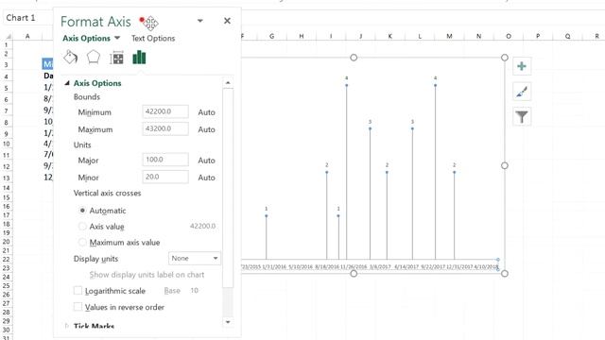Viewport: 605px width, 340px height.
Task: Click the Format Axis pane title
Action: (x=95, y=22)
